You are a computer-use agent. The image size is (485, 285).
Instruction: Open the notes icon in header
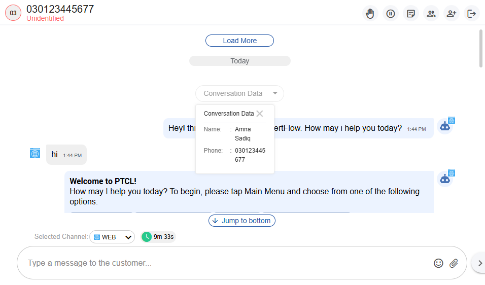click(411, 14)
